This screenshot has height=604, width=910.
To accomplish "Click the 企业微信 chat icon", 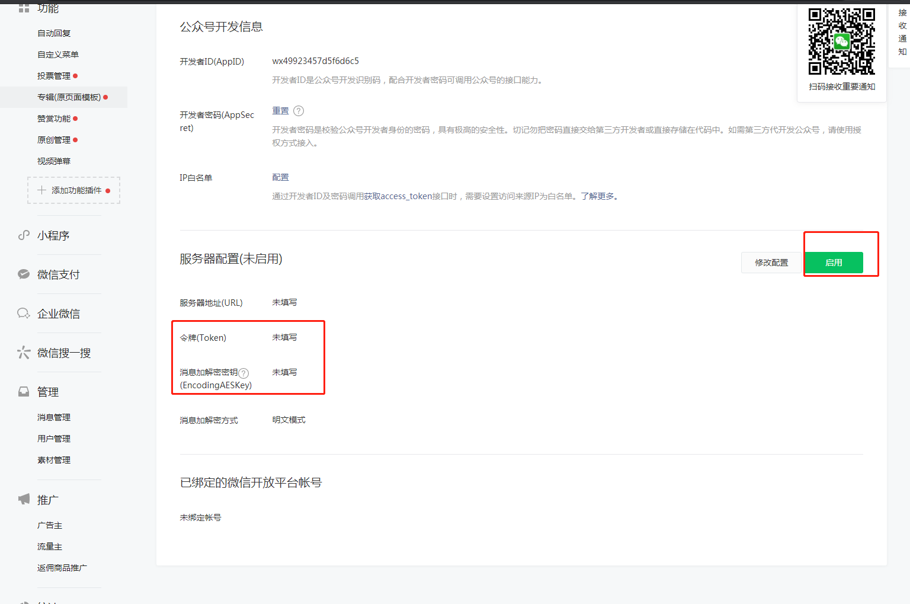I will (x=24, y=314).
